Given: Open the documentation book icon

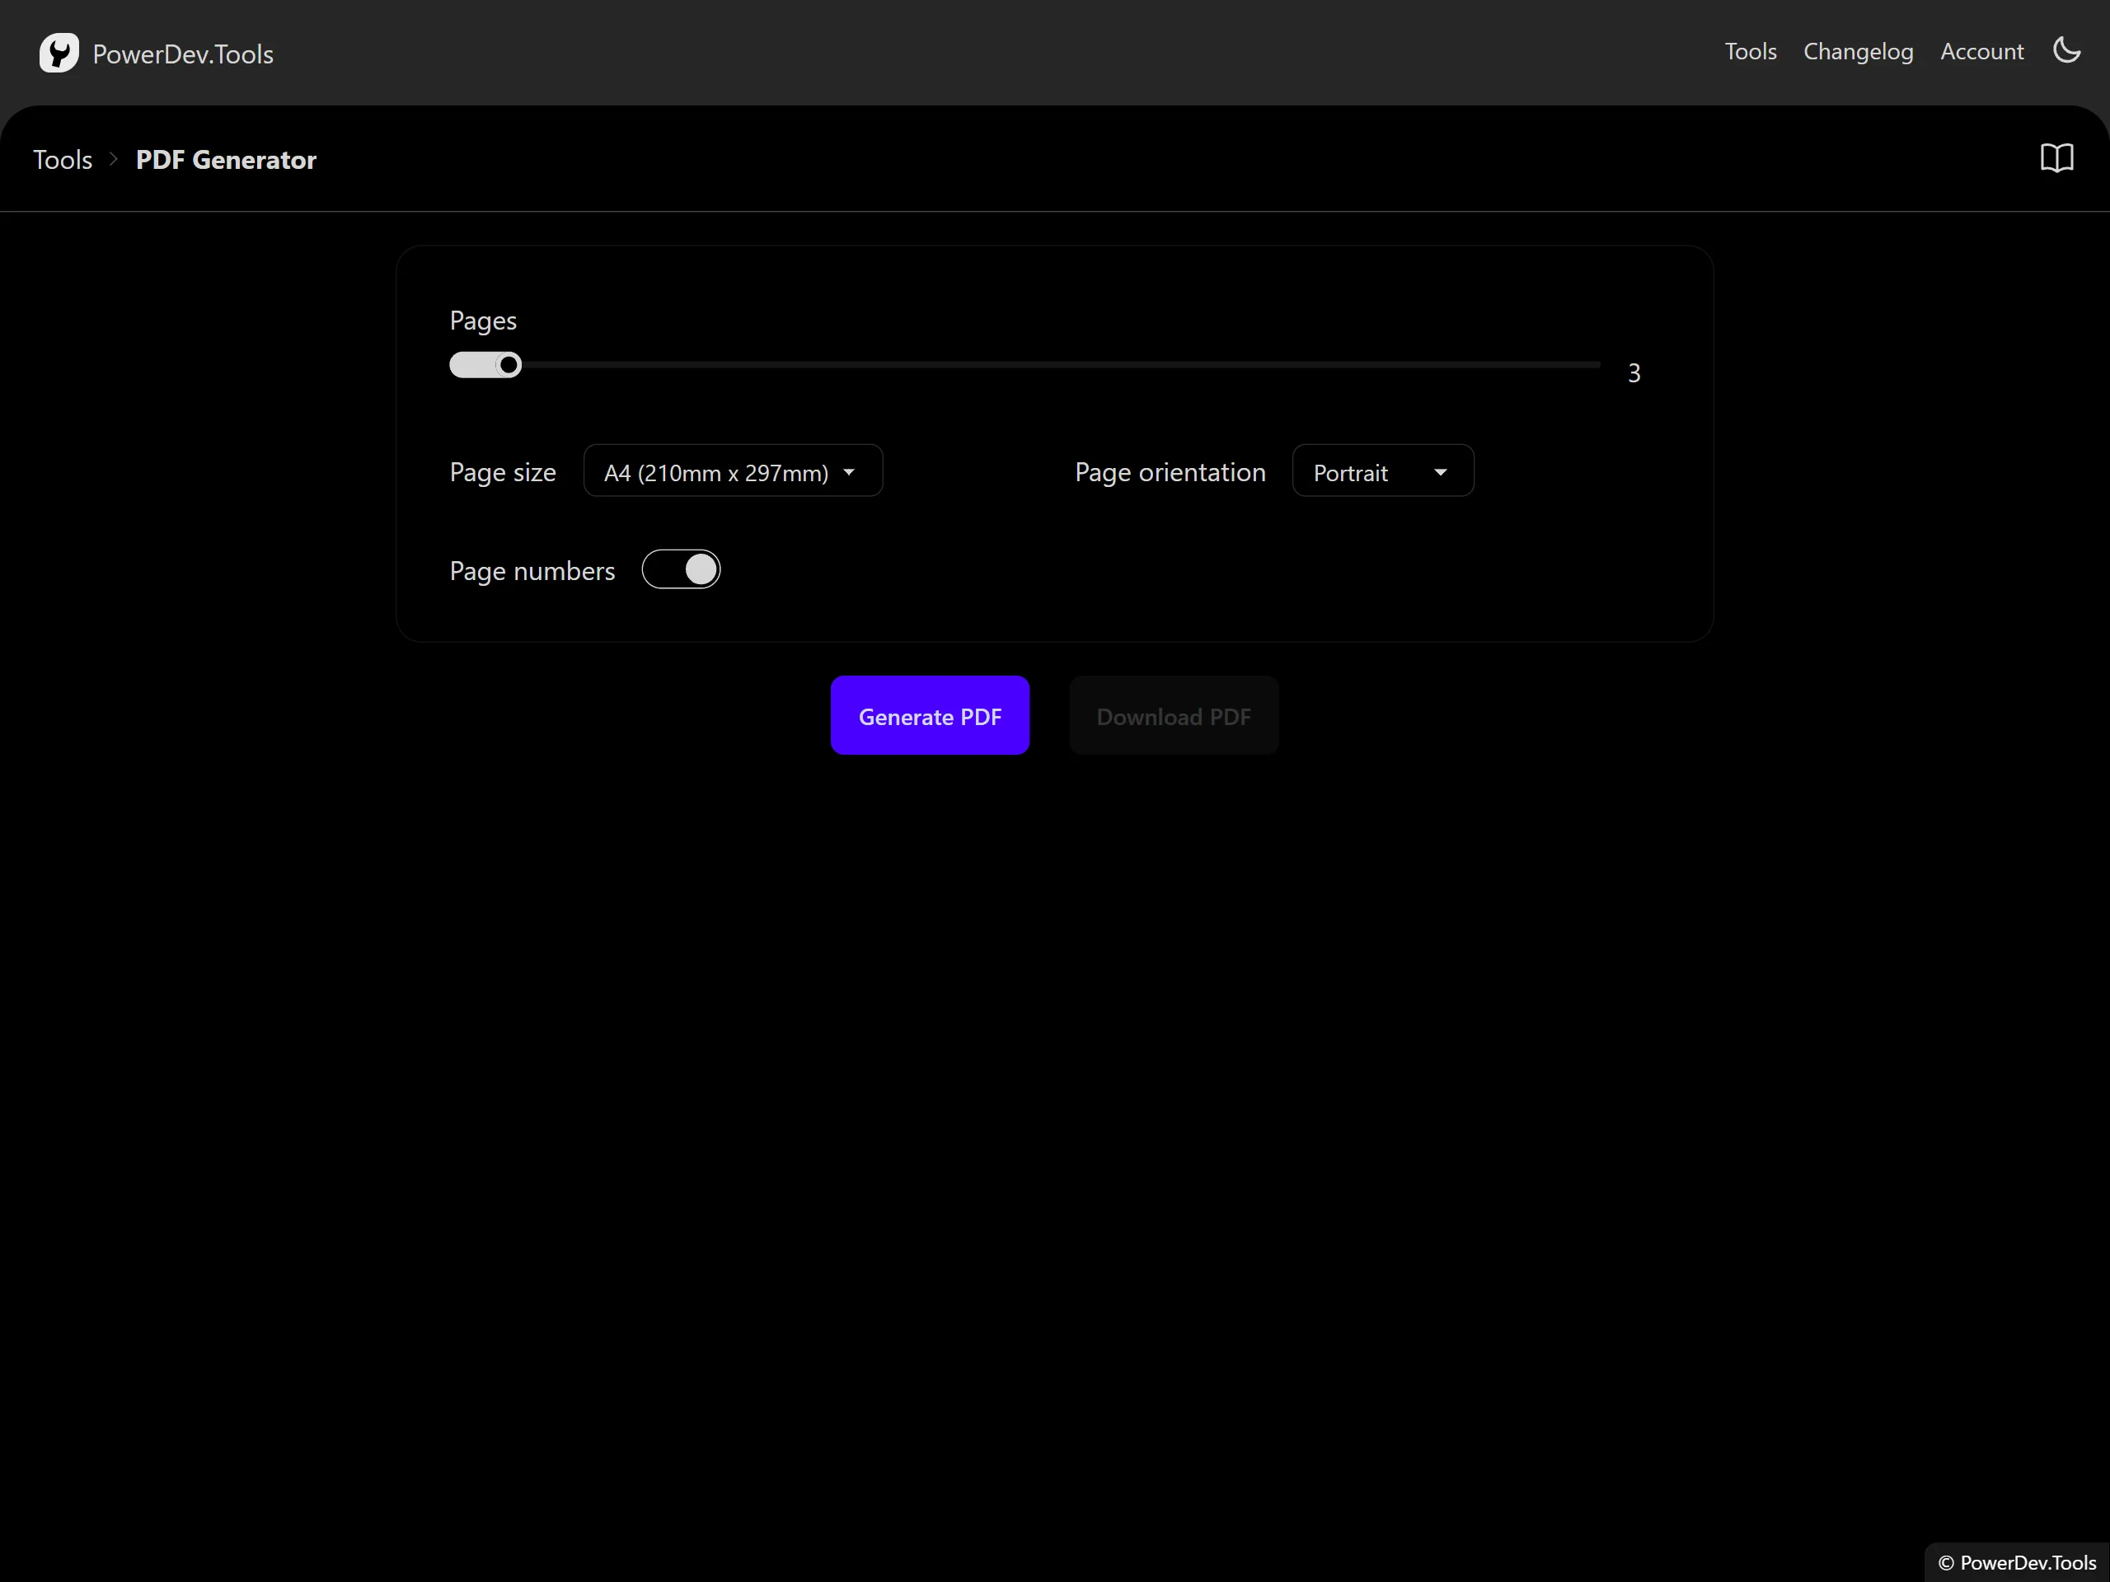Looking at the screenshot, I should point(2056,158).
